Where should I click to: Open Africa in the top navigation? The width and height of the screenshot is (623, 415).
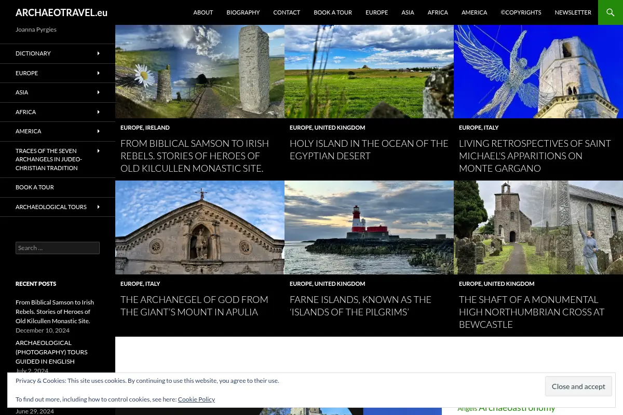coord(438,12)
